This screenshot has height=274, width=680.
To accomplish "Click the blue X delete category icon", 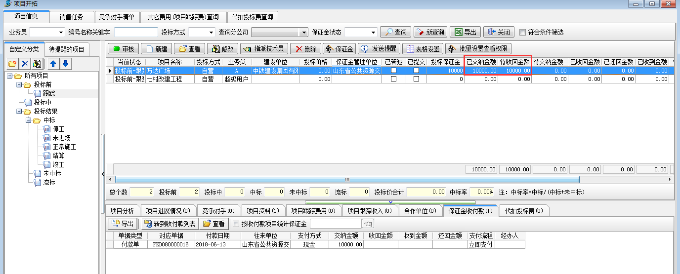I will click(25, 64).
